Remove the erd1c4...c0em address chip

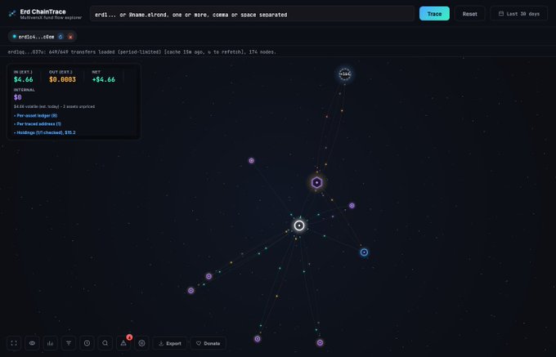pos(70,37)
